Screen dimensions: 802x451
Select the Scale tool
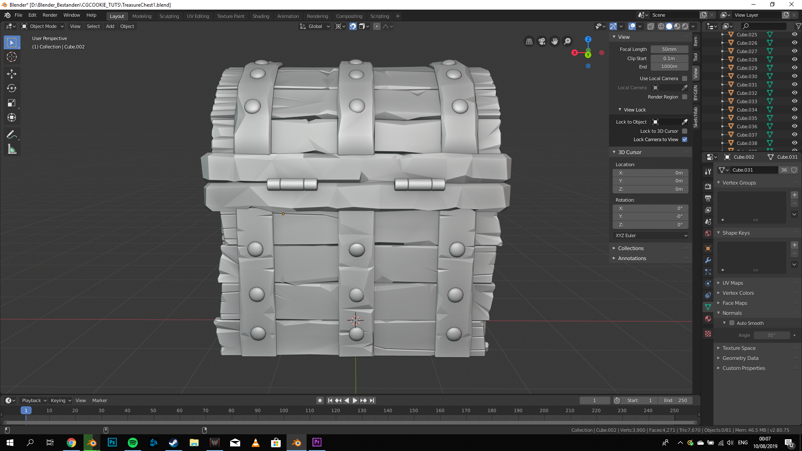click(12, 103)
